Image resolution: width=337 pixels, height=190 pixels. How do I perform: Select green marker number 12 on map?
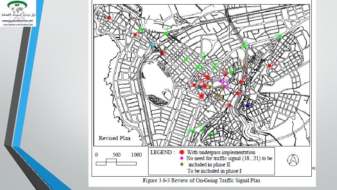point(214,68)
